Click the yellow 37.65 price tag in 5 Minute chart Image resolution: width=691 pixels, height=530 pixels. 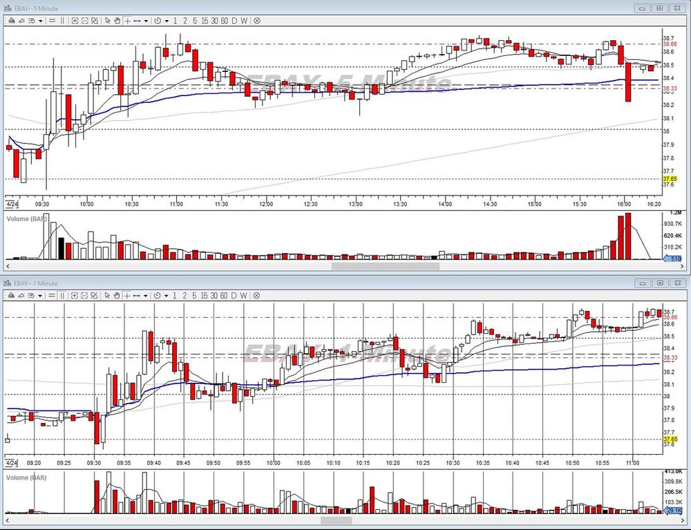pos(670,179)
